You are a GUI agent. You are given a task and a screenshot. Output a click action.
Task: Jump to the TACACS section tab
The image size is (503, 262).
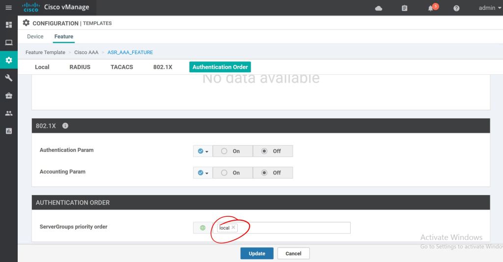tap(122, 67)
